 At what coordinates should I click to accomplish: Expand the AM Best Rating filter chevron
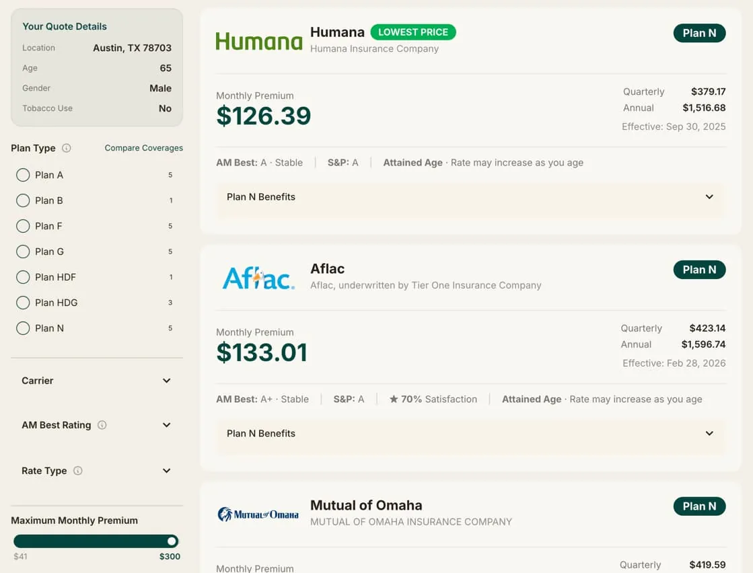[167, 425]
